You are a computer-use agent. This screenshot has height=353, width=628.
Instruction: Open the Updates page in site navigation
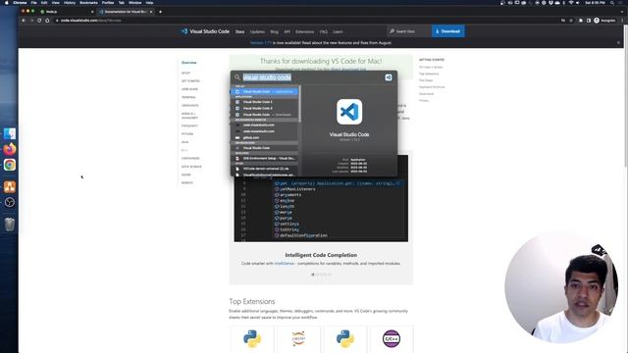[257, 31]
